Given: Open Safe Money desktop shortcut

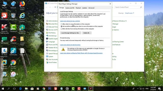Looking at the screenshot, I should pos(4,40).
